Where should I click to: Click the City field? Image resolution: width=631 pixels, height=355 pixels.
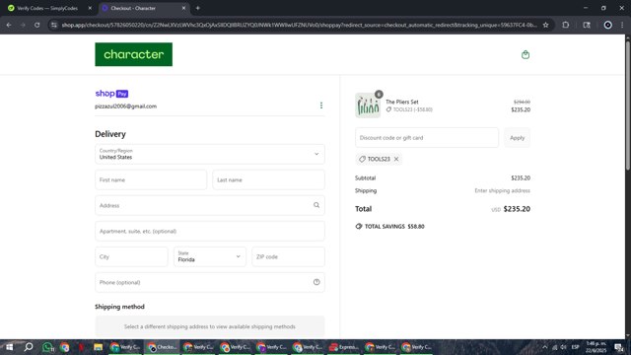[131, 256]
